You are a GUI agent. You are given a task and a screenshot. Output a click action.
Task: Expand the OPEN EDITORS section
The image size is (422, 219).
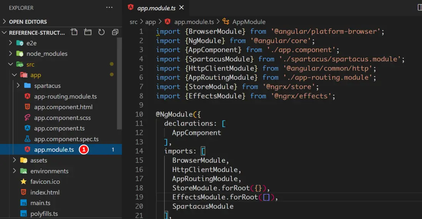coord(28,22)
